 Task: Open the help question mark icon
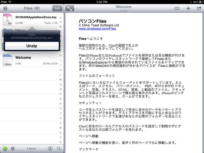pyautogui.click(x=5, y=9)
